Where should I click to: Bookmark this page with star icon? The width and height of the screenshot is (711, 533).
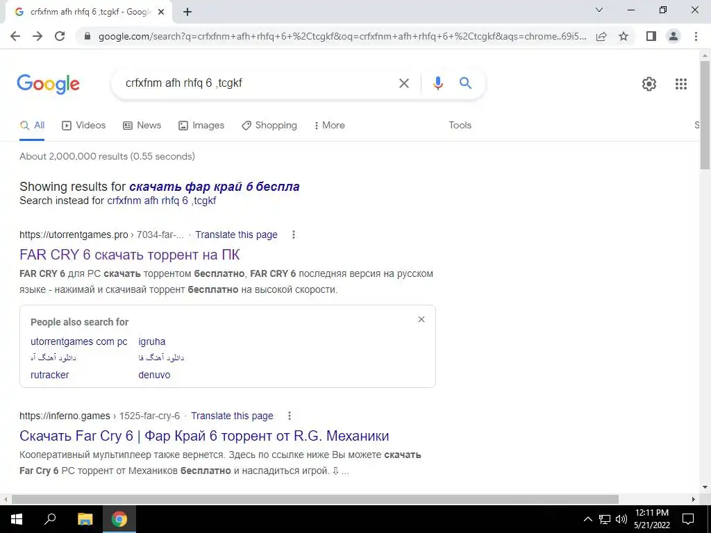coord(624,36)
